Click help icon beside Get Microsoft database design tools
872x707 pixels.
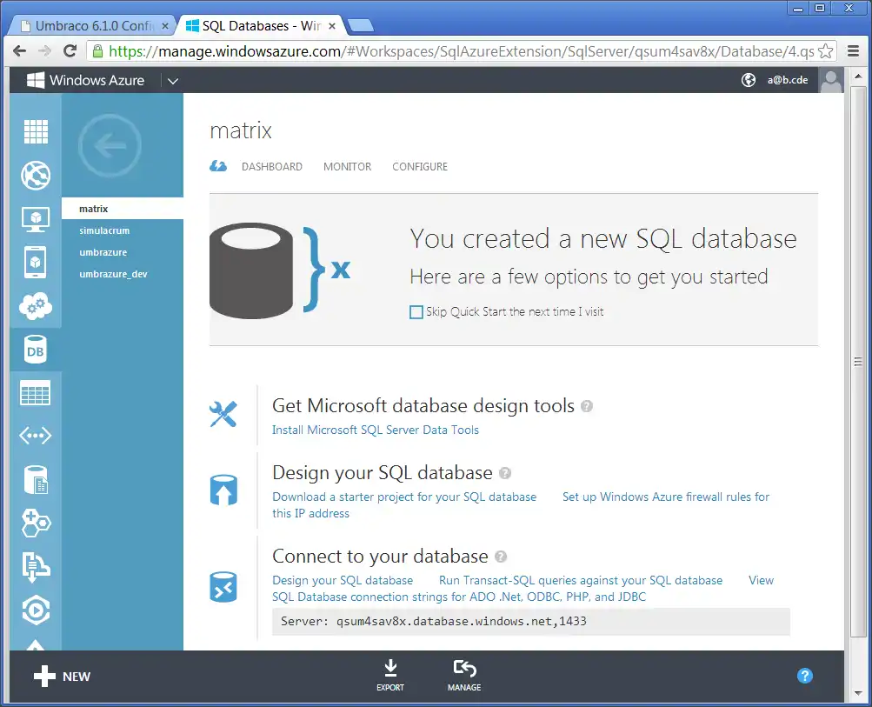pyautogui.click(x=587, y=406)
